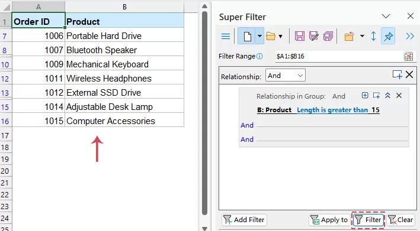Click the second empty And condition line
This screenshot has width=420, height=231.
point(332,139)
